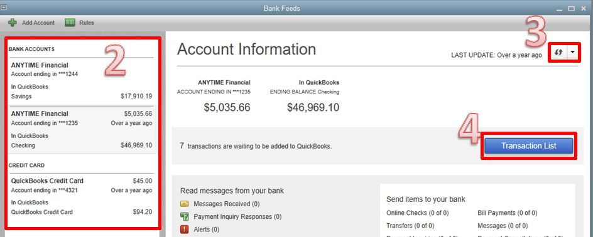Close the Bank Feeds window
This screenshot has width=593, height=237.
(x=583, y=8)
